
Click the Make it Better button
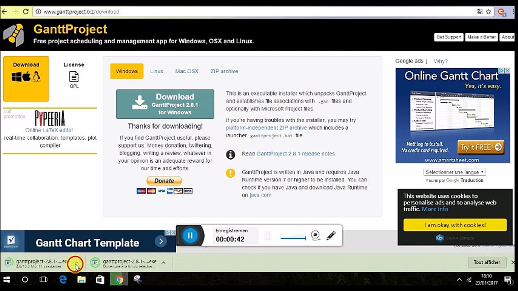pos(481,37)
